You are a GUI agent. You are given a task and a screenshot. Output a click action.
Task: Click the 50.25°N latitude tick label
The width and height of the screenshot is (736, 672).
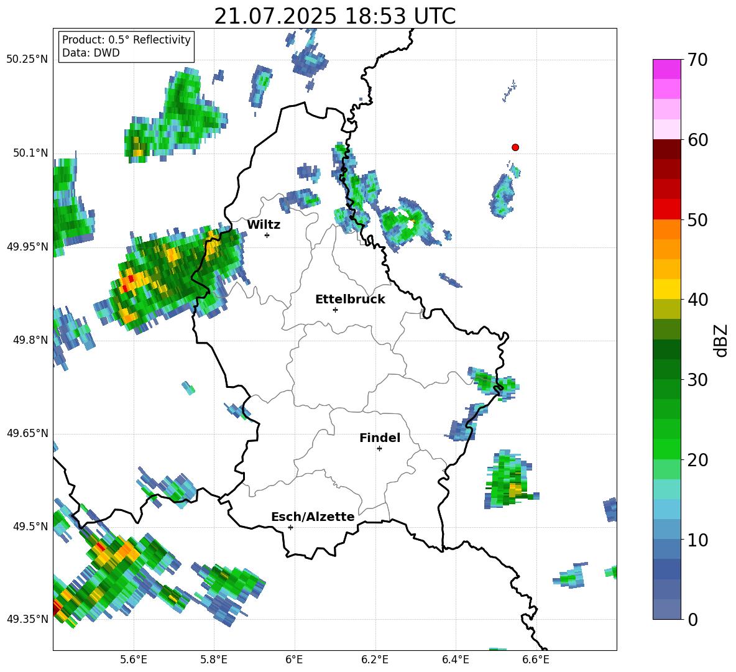pyautogui.click(x=27, y=60)
